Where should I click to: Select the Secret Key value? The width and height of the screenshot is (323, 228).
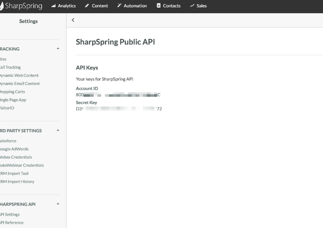point(119,109)
